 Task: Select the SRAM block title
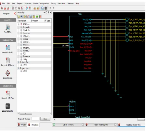(80, 14)
